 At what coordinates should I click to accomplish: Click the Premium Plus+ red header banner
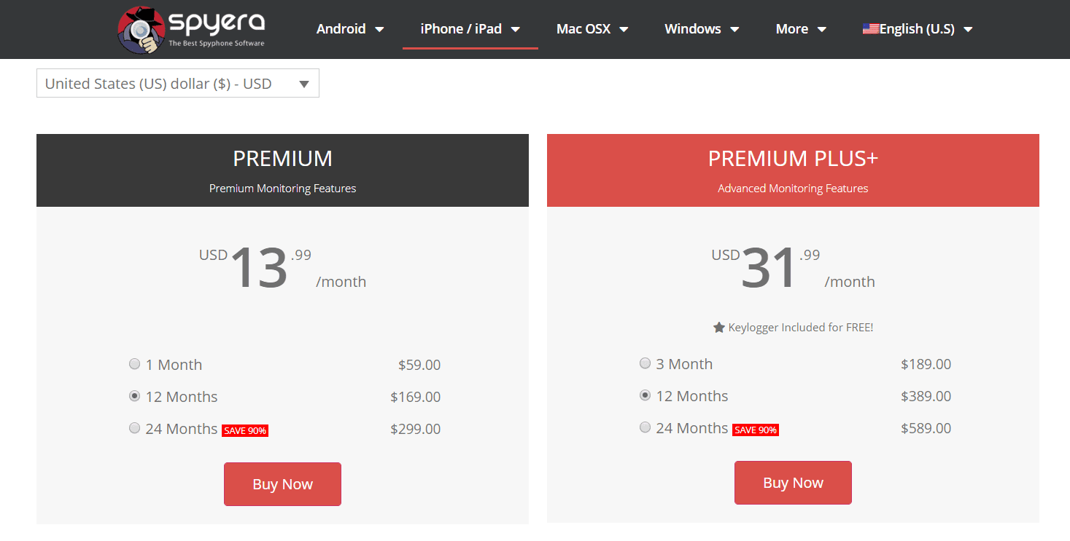[x=793, y=170]
